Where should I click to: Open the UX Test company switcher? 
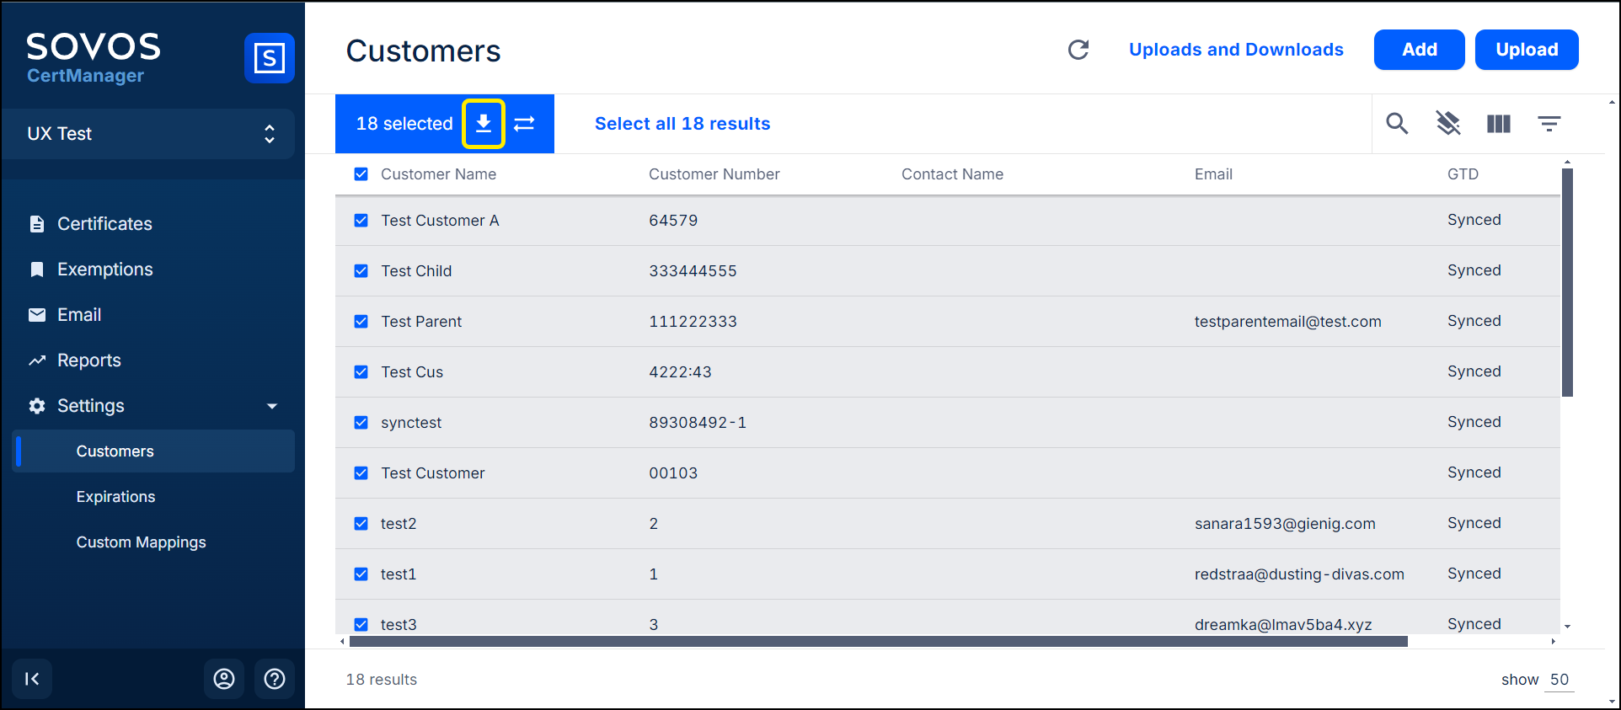coord(148,134)
